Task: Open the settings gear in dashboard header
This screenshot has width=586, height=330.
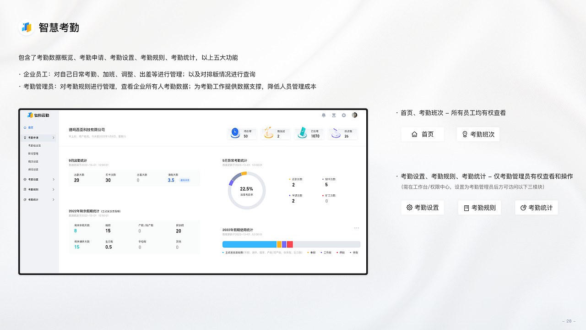Action: click(x=344, y=115)
